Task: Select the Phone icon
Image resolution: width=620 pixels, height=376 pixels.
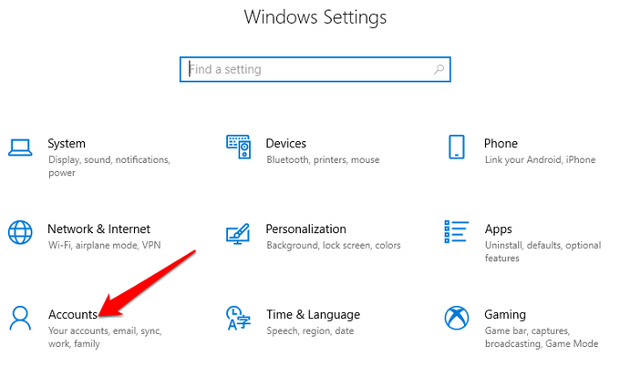Action: [x=457, y=147]
